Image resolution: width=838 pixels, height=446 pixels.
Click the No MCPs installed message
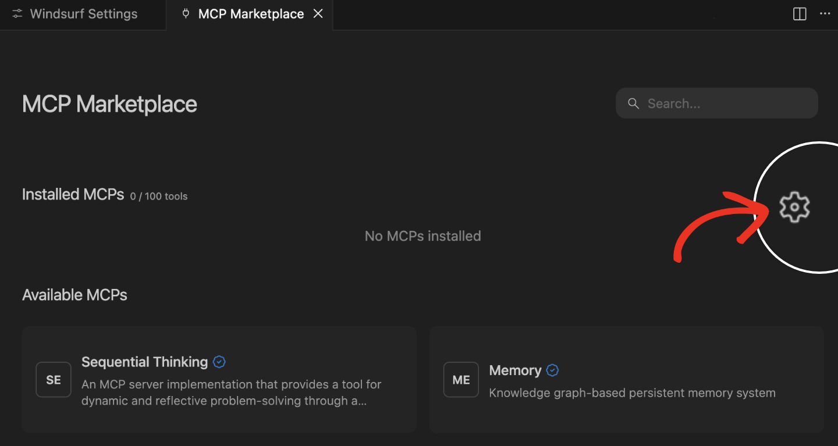point(422,236)
